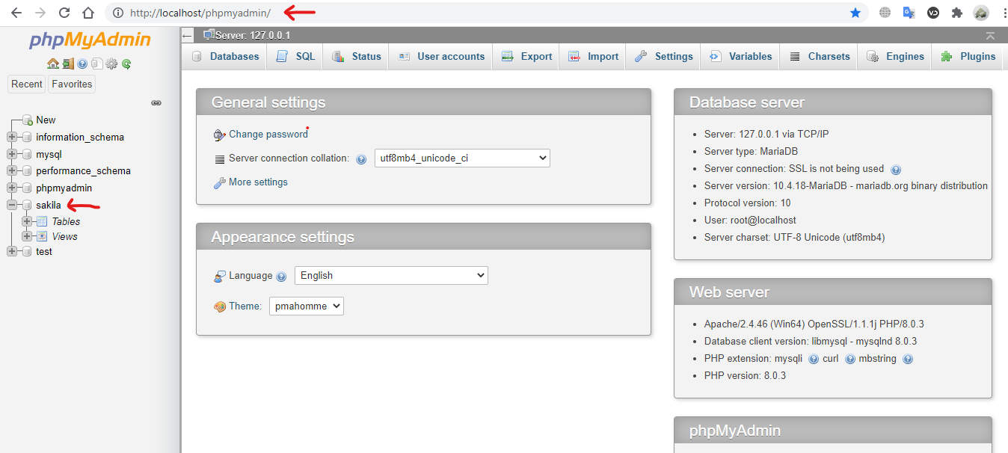Click the sakila Views icon
1008x453 pixels.
pos(42,236)
